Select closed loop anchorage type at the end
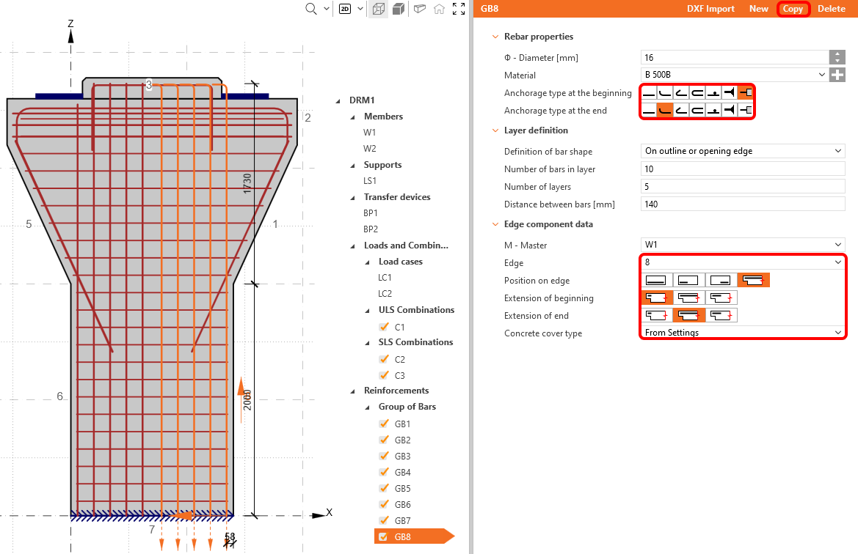The image size is (858, 554). (697, 111)
